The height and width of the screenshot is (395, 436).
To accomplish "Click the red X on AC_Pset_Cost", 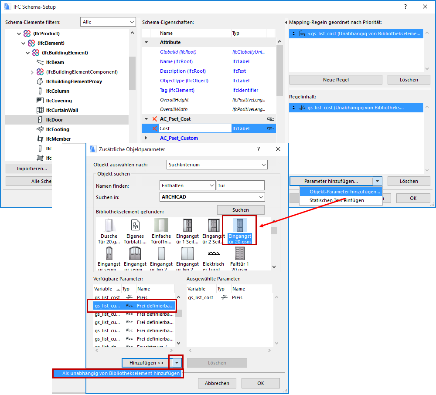I will click(x=155, y=119).
